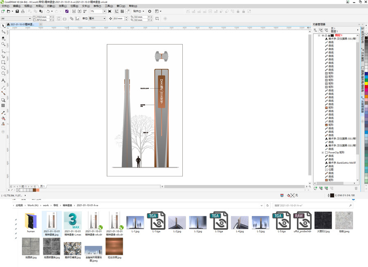Open the 工具 menu

coord(109,6)
